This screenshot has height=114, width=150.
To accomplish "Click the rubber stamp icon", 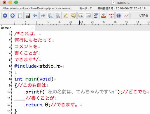I will click(104, 16).
